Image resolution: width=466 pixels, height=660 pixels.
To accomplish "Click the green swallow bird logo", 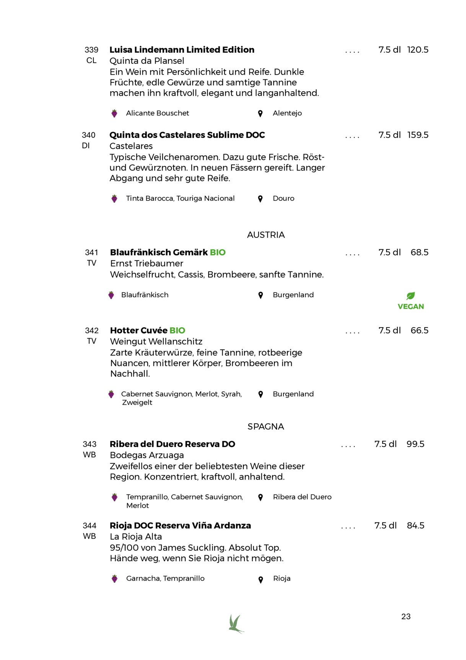I will pyautogui.click(x=236, y=624).
